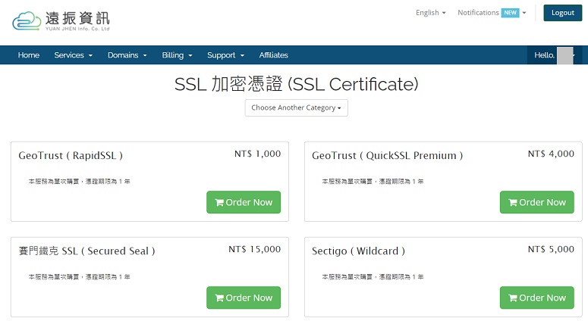This screenshot has height=324, width=588.
Task: Click the Yuan Jhen cloud logo
Action: (61, 20)
